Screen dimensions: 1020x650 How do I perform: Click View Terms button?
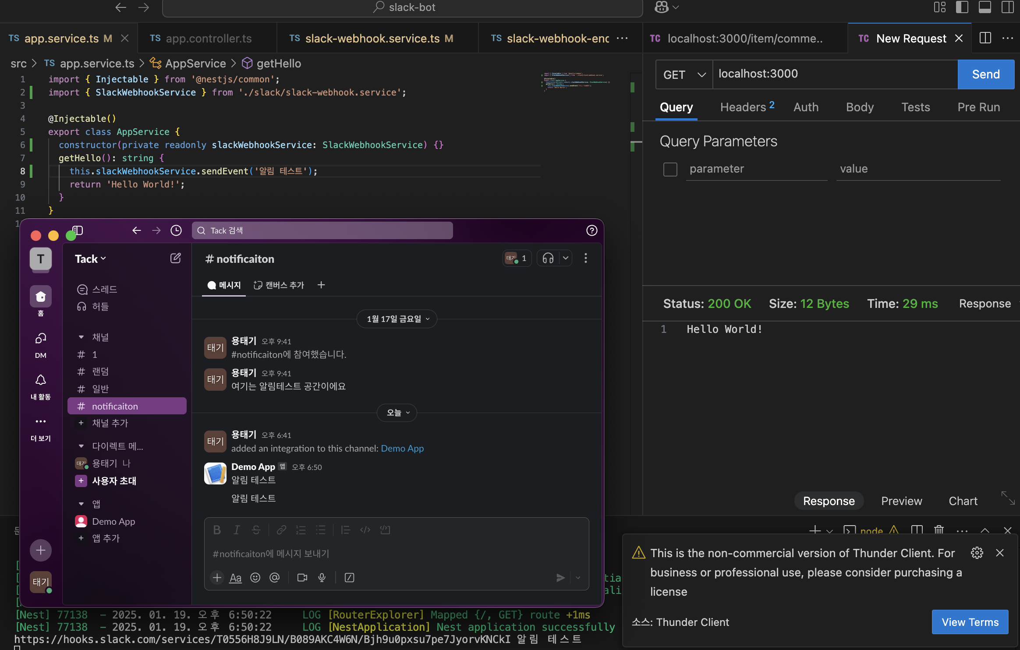[x=970, y=622]
